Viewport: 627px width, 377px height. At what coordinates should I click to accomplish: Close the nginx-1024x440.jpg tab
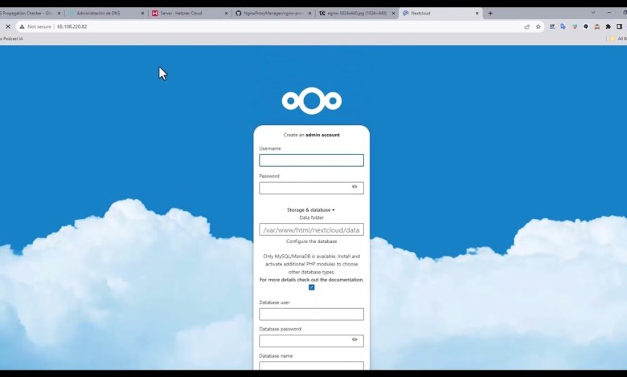point(393,13)
